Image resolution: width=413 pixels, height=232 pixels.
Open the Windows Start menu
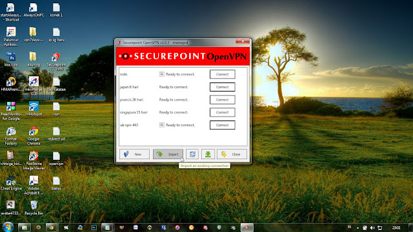7,227
